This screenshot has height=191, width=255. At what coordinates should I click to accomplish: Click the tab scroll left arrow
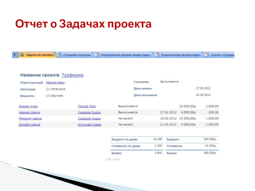point(15,55)
